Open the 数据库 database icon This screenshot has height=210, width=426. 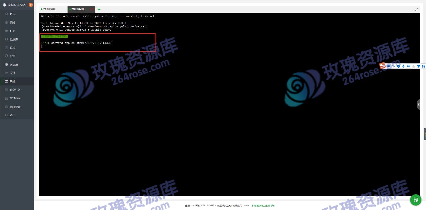[6, 39]
